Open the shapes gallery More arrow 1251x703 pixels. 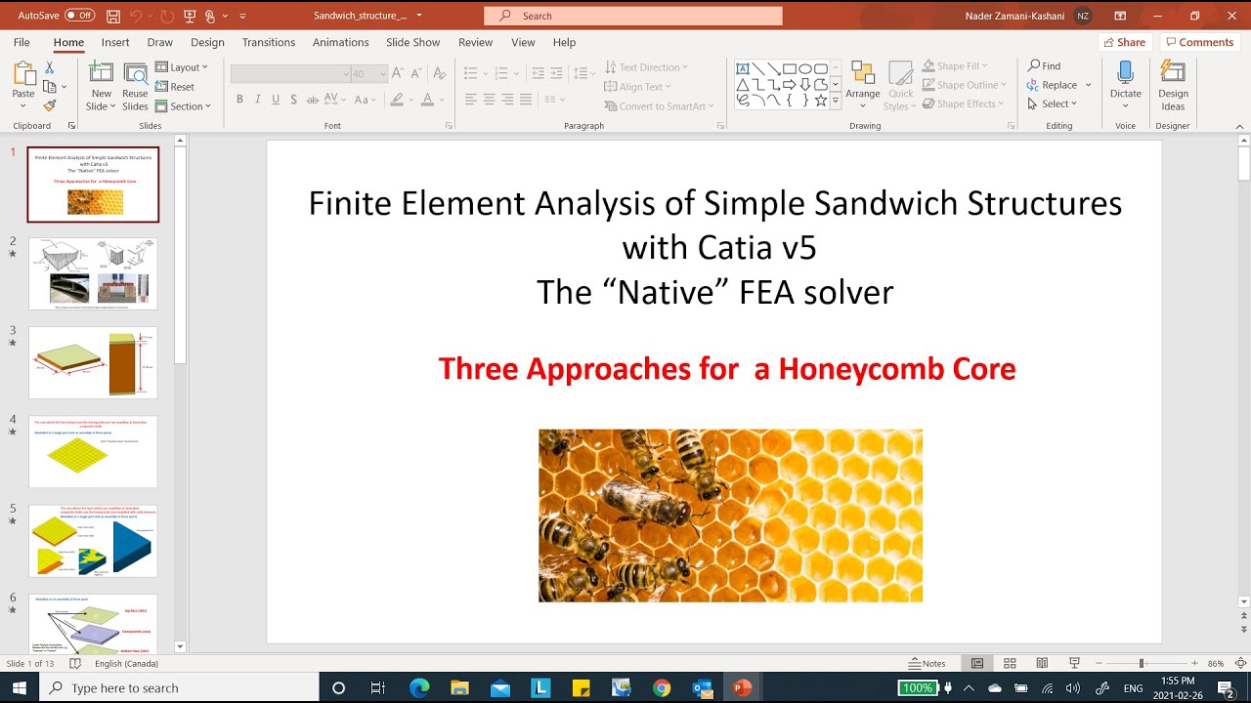[836, 101]
